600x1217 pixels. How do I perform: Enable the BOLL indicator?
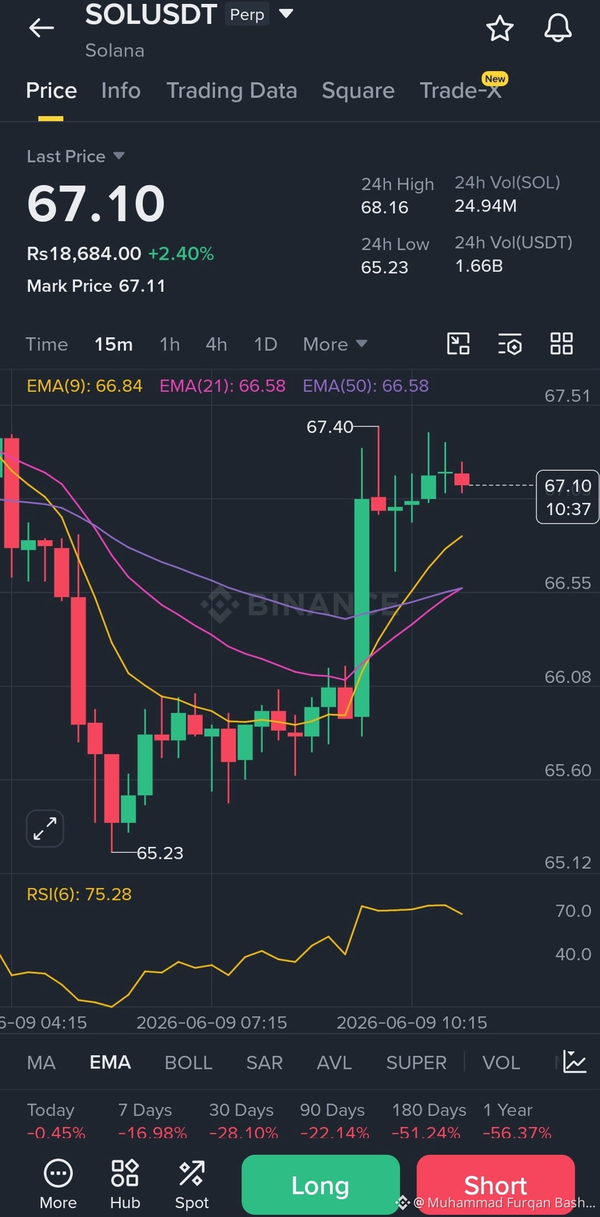click(x=188, y=1062)
